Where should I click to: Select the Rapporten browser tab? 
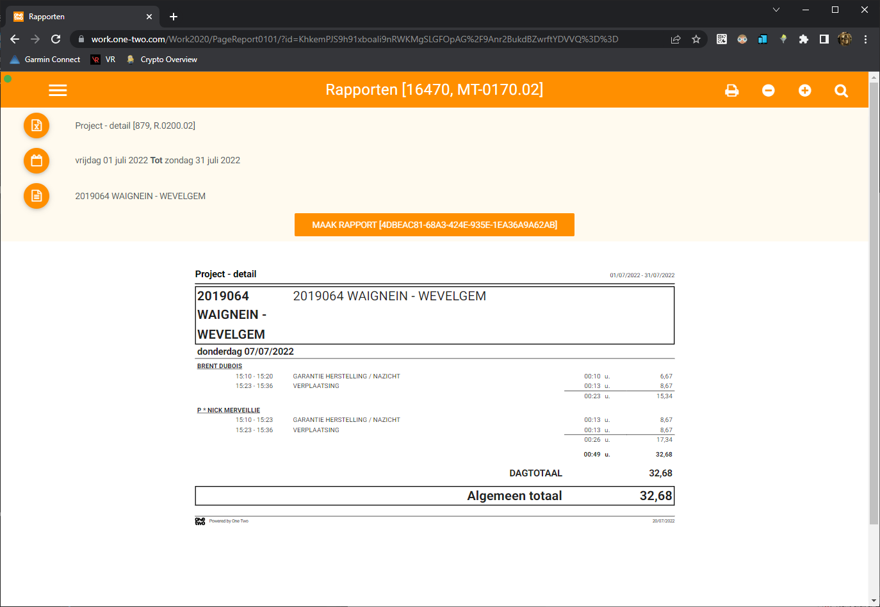83,17
